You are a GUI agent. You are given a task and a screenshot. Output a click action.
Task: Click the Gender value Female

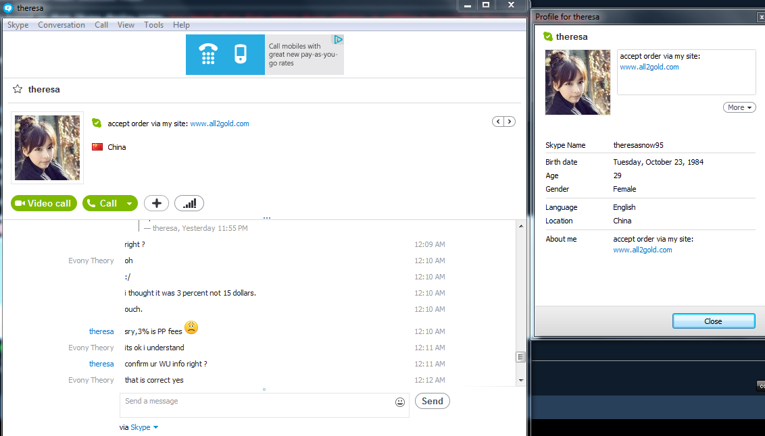point(624,189)
